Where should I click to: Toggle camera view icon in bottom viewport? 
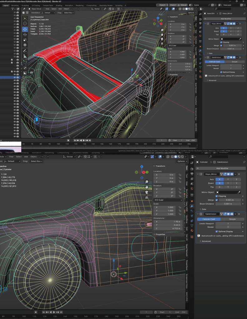click(x=147, y=192)
